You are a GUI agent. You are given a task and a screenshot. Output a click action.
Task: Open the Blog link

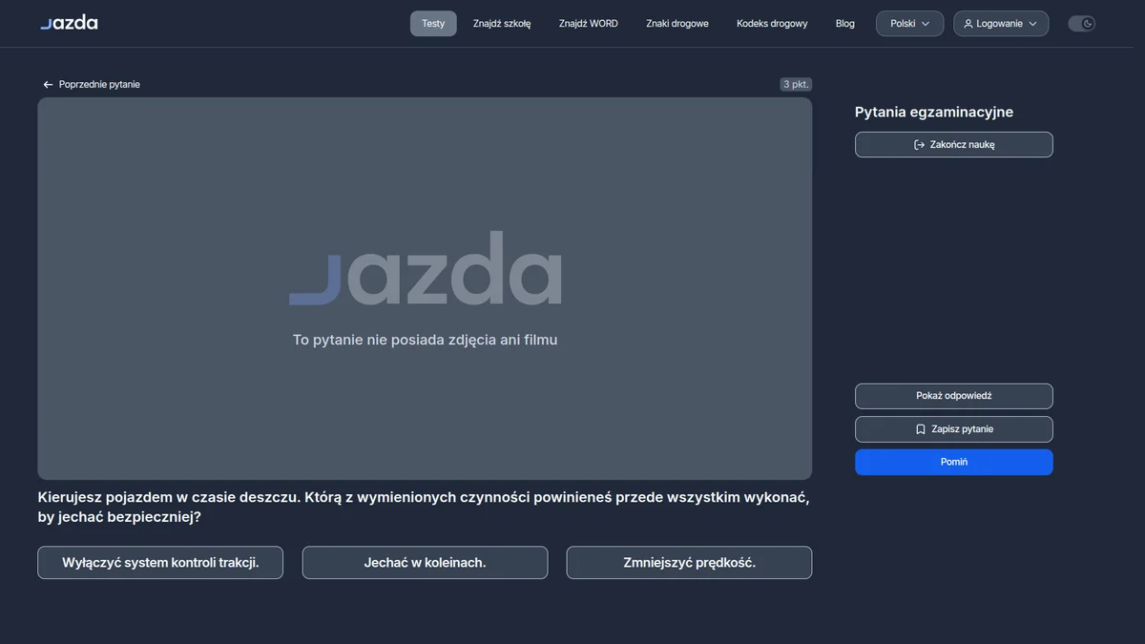845,24
